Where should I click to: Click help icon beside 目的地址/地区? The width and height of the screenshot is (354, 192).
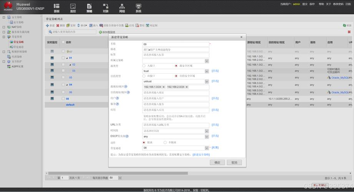tap(128, 92)
